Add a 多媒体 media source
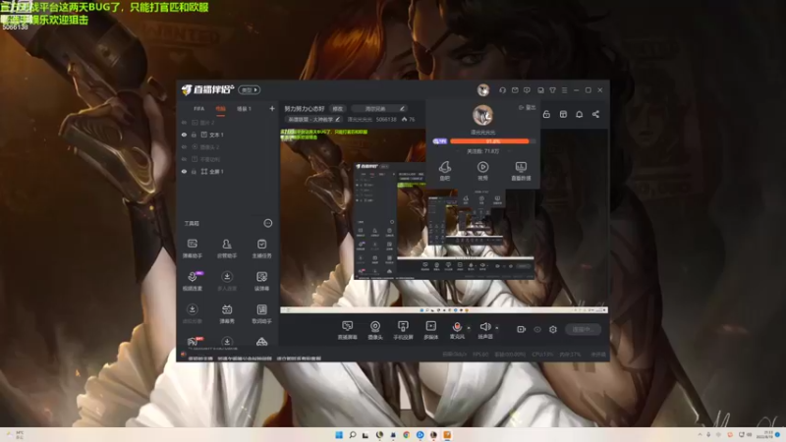This screenshot has width=786, height=442. 431,330
